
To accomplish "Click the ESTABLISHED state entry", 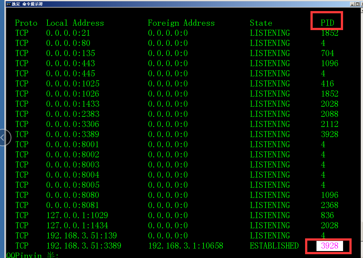I will [274, 246].
